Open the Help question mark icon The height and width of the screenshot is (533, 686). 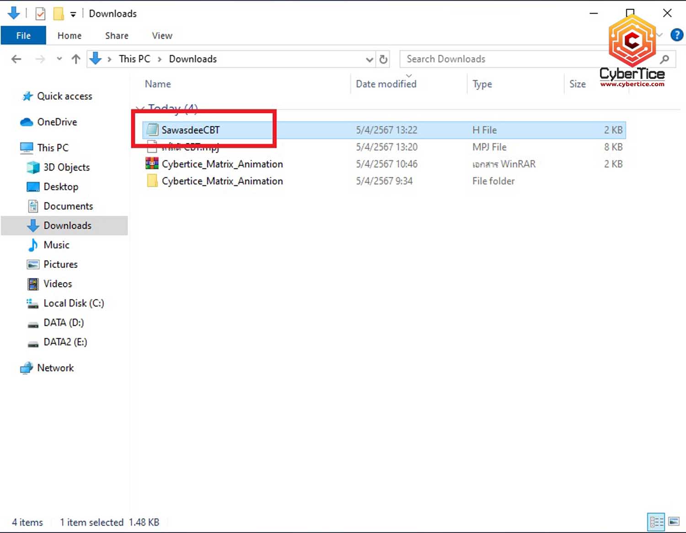point(676,35)
